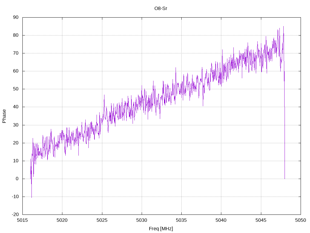The height and width of the screenshot is (233, 310).
Task: Click x-axis tick label 5035
Action: coord(182,220)
